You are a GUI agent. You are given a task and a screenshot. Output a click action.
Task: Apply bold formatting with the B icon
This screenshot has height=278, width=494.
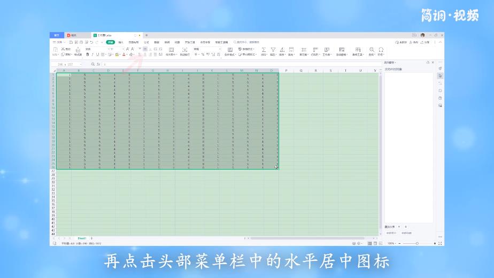(x=88, y=54)
